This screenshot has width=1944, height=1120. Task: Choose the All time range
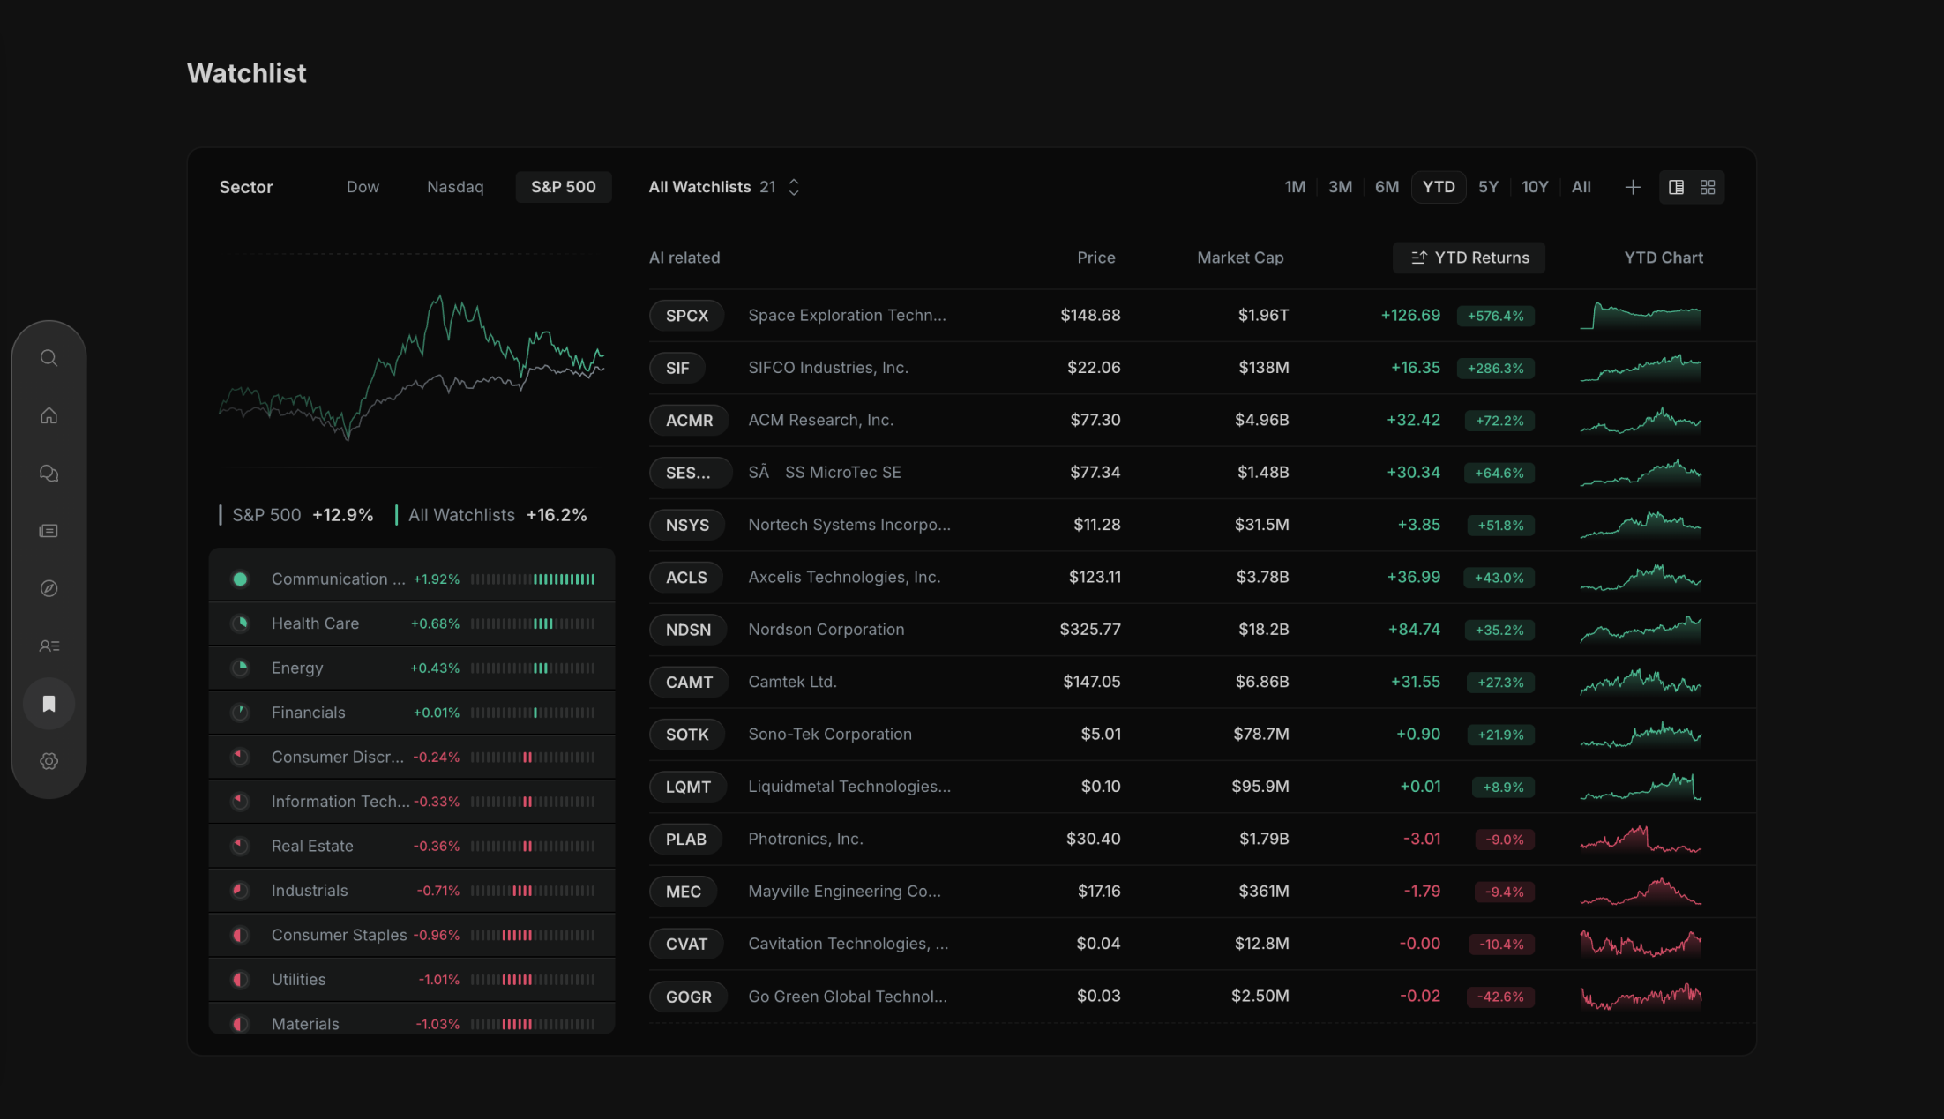[x=1581, y=187]
